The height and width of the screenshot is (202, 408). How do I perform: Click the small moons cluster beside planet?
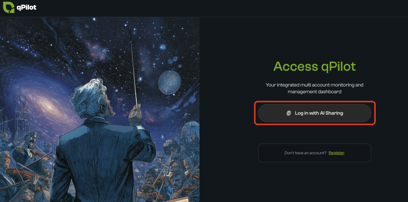pyautogui.click(x=172, y=60)
